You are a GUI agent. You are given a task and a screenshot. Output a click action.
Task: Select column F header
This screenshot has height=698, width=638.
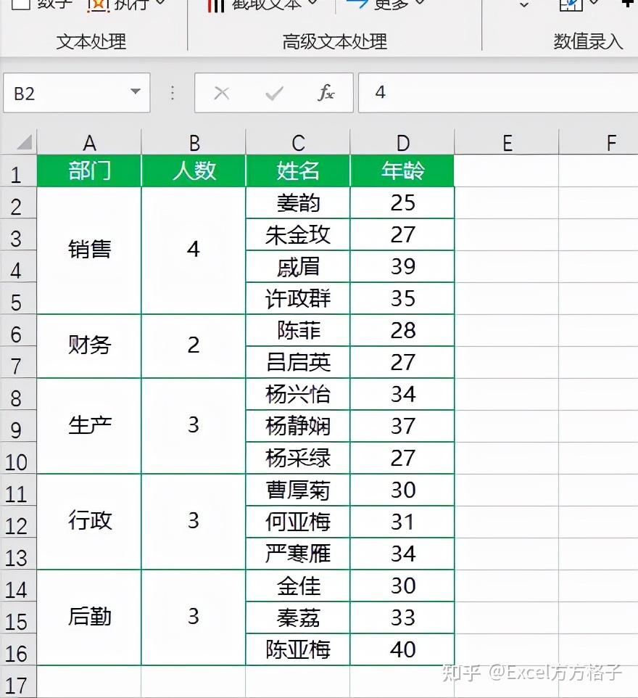[x=598, y=142]
